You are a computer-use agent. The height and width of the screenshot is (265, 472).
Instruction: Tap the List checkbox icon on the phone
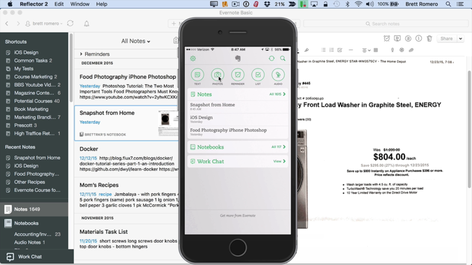[258, 75]
